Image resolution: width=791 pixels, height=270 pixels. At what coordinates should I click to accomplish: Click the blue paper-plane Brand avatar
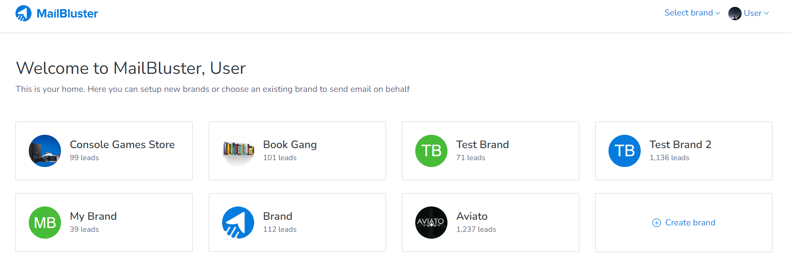238,223
